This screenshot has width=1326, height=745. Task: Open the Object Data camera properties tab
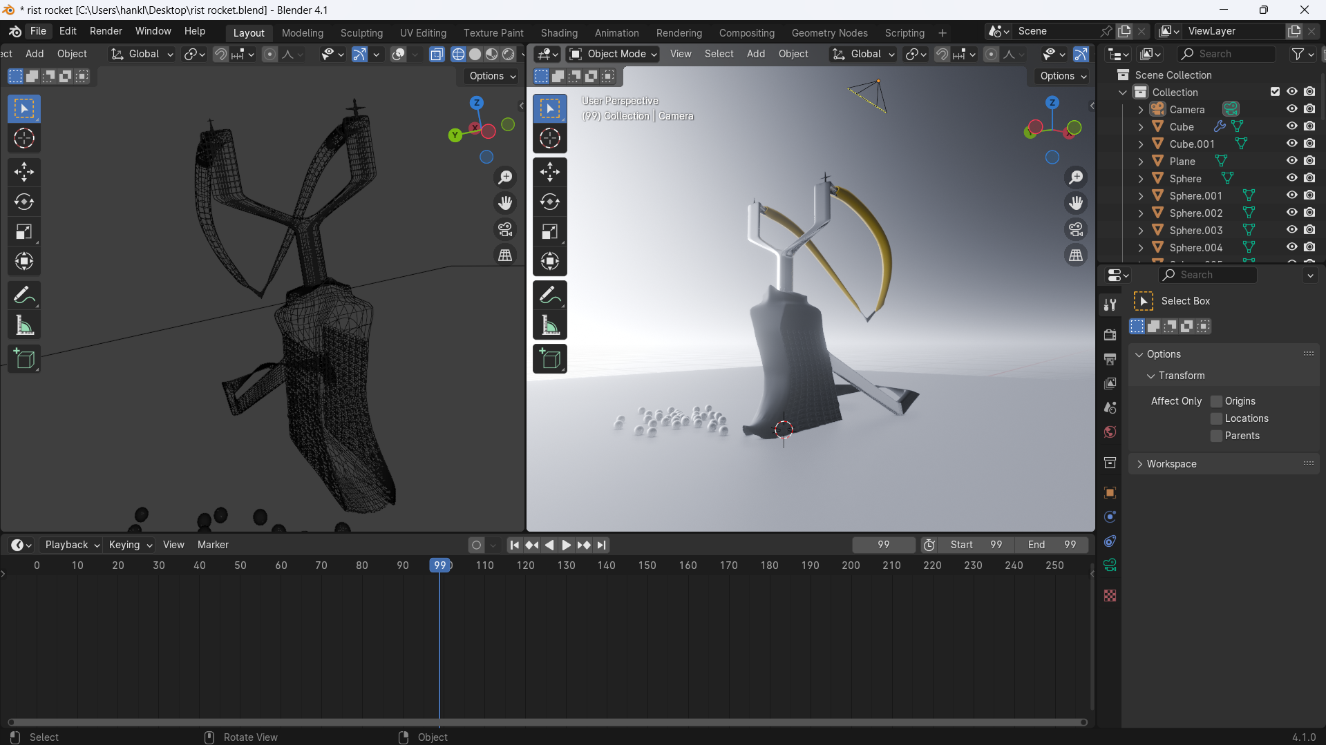click(1110, 565)
